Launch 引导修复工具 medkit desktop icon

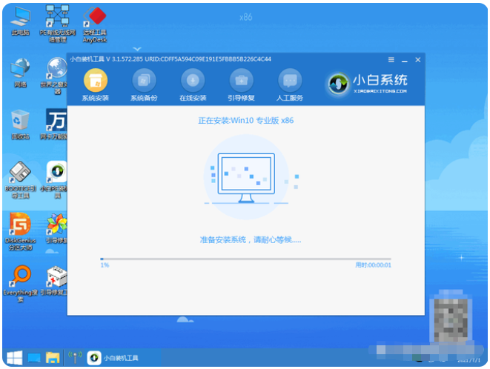[54, 281]
